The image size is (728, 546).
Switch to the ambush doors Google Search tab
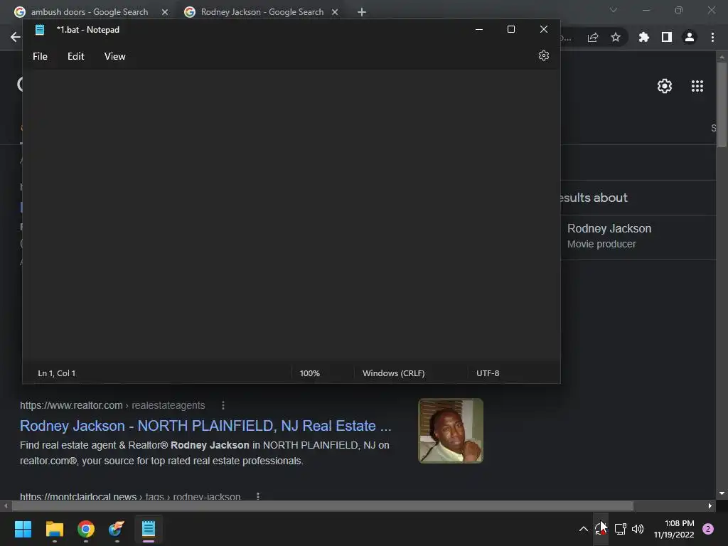point(89,12)
